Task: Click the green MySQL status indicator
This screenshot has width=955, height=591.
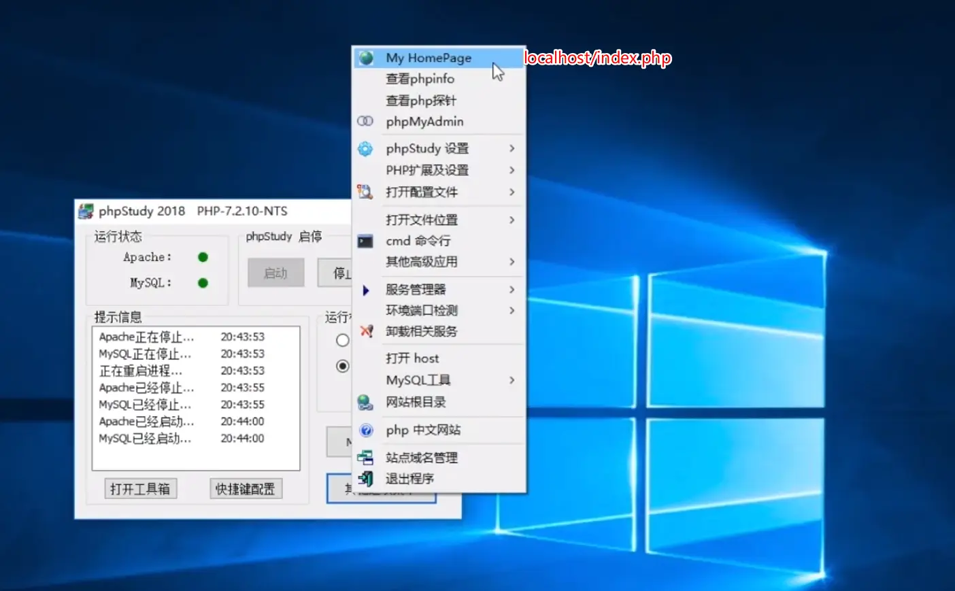Action: click(203, 283)
